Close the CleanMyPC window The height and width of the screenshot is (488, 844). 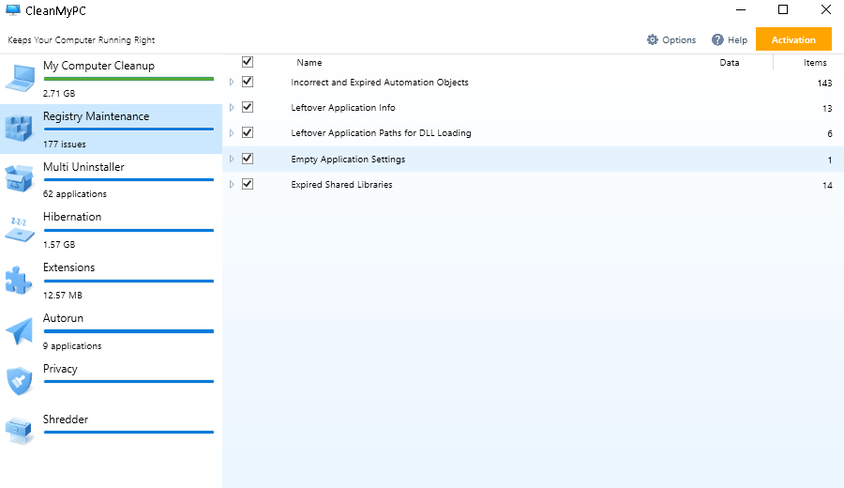825,9
